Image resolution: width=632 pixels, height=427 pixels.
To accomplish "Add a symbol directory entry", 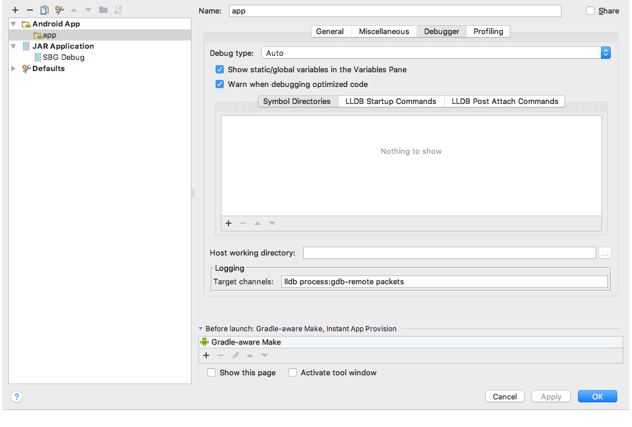I will (228, 223).
